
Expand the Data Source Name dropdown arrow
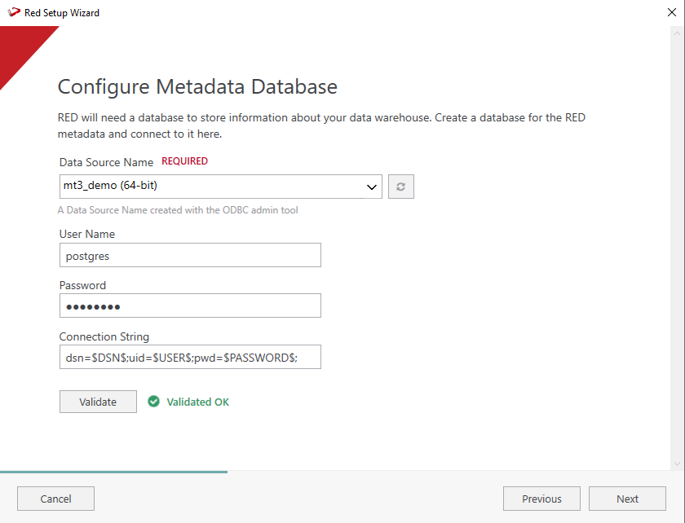[373, 187]
